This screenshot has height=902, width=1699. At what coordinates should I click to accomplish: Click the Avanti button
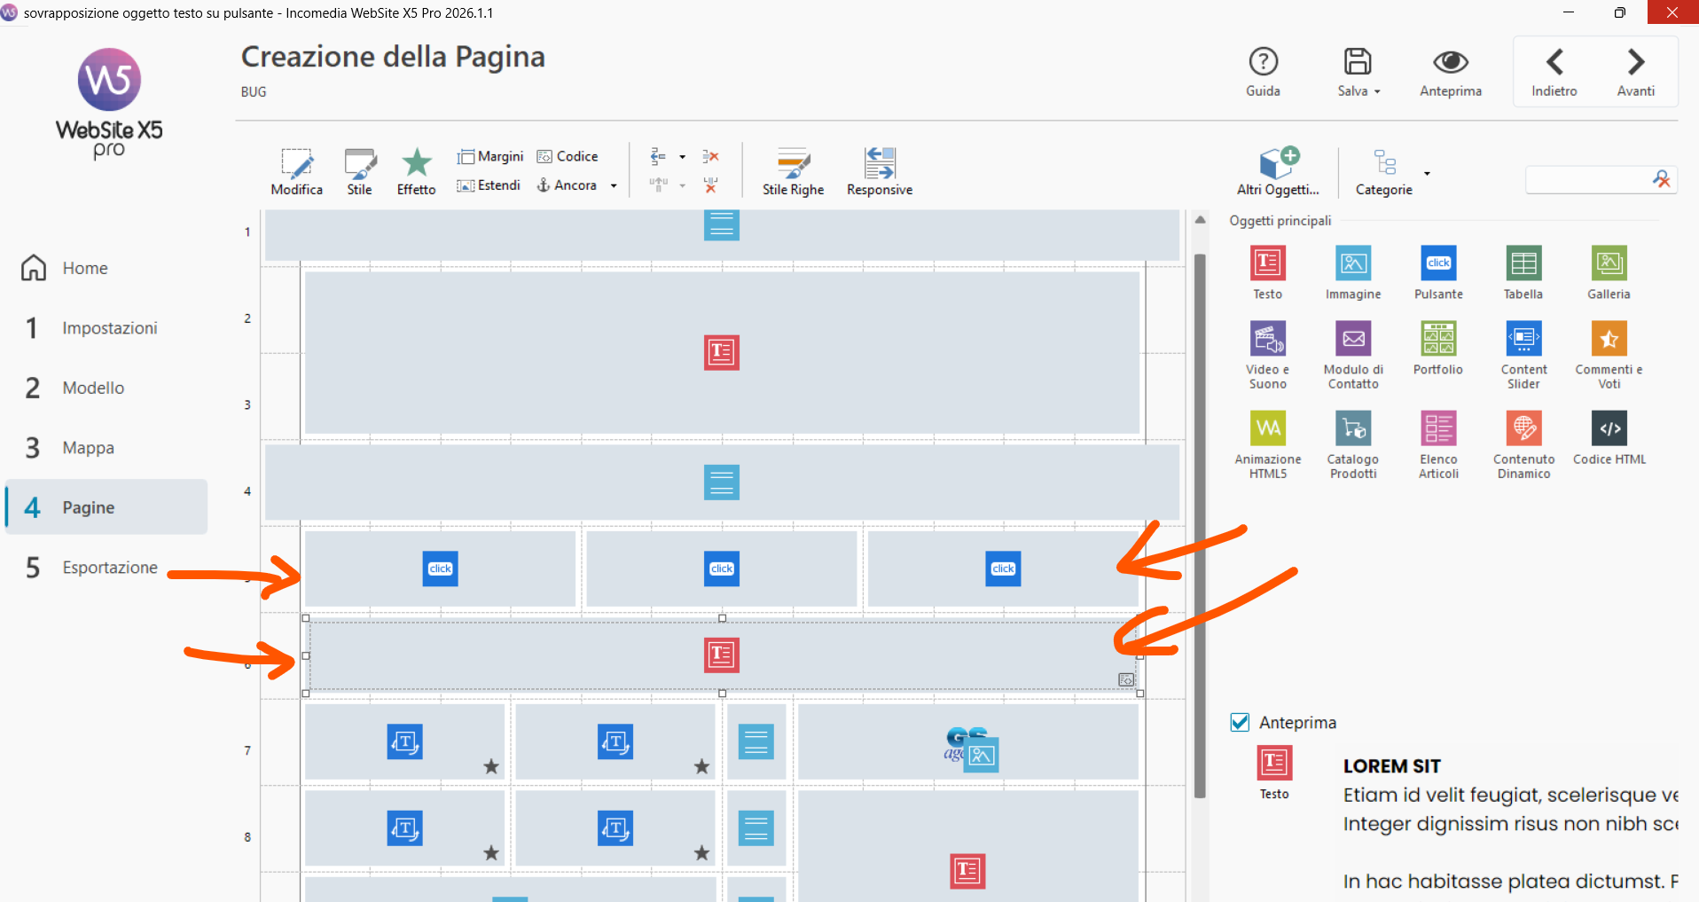(x=1635, y=71)
